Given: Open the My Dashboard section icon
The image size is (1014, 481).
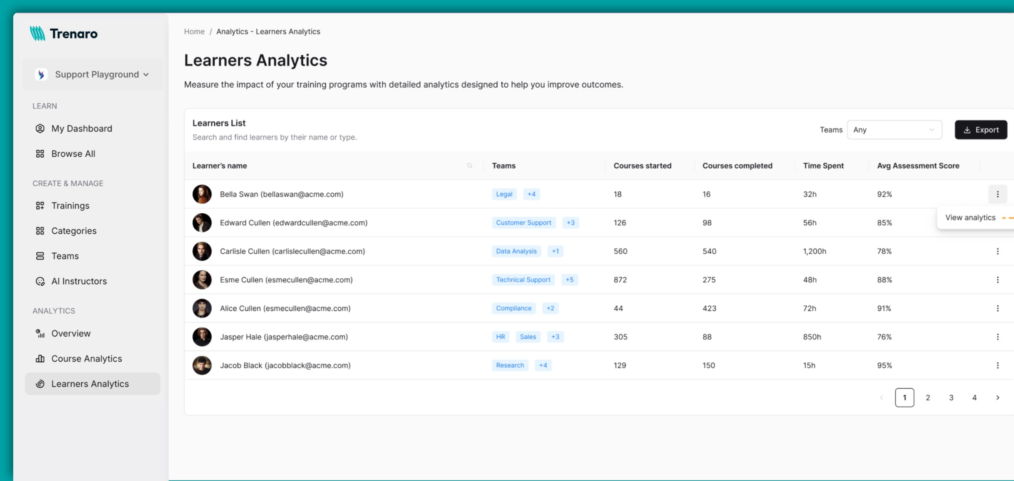Looking at the screenshot, I should coord(40,128).
